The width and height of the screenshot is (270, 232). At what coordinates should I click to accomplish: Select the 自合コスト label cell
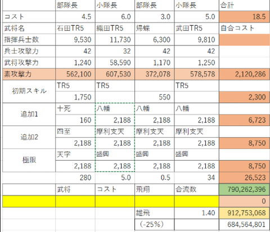245,28
